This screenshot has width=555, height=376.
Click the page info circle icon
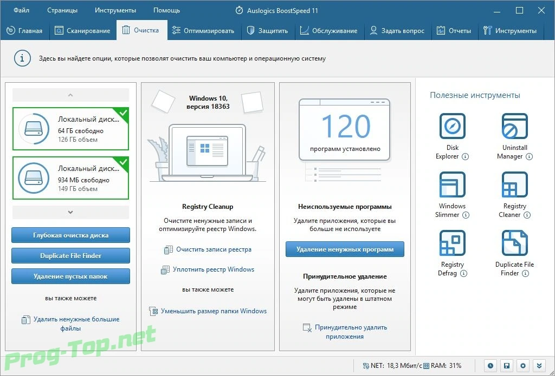(22, 58)
